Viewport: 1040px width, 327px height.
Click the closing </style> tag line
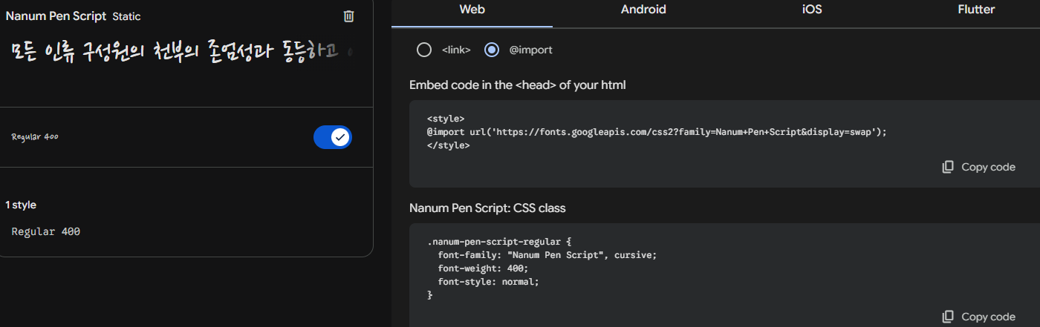pyautogui.click(x=449, y=145)
